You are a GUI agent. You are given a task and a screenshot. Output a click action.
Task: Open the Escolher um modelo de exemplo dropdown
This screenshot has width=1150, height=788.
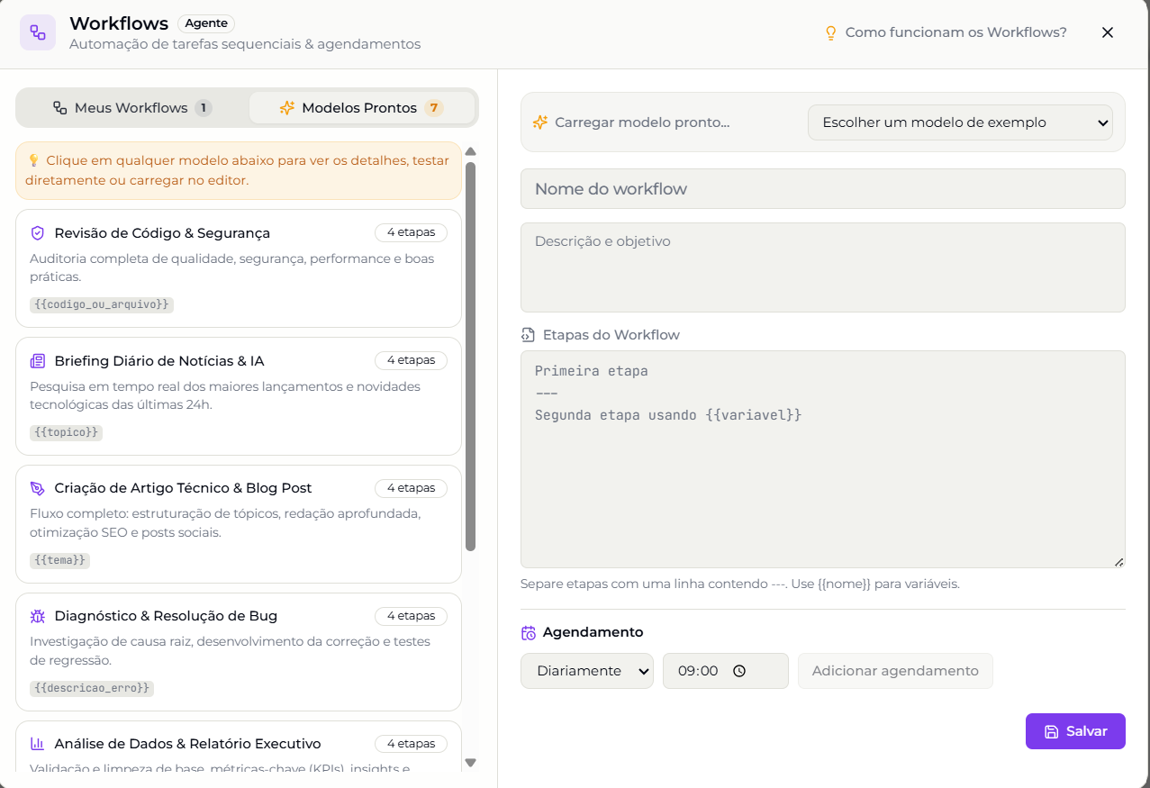(960, 122)
